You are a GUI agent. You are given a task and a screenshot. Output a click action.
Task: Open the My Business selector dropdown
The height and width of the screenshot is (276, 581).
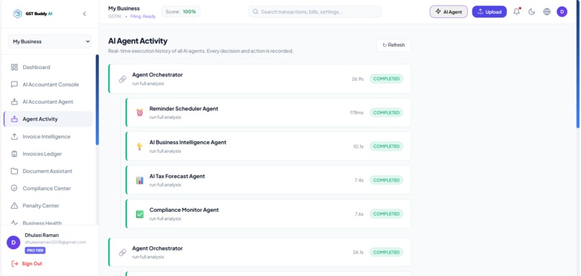50,42
